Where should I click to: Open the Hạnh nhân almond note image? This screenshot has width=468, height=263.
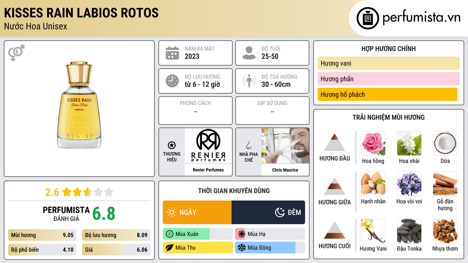tap(373, 184)
